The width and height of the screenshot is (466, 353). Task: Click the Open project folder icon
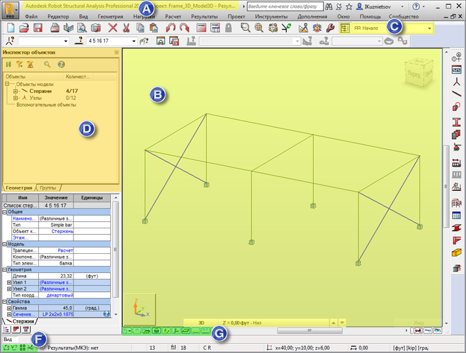coord(24,28)
